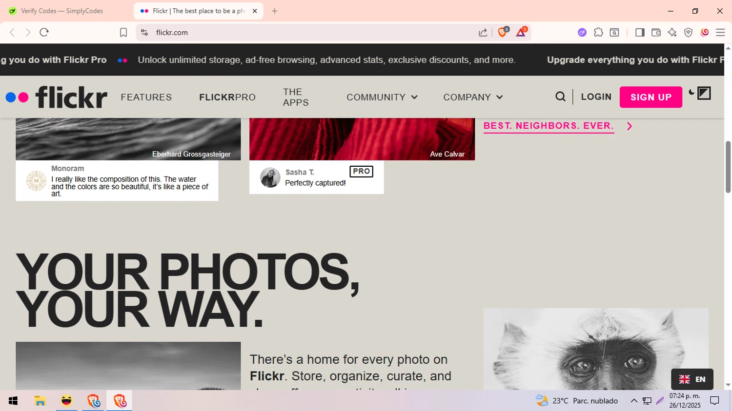Open BEST. NEIGHBORS. EVER. link
Image resolution: width=732 pixels, height=411 pixels.
[x=549, y=126]
